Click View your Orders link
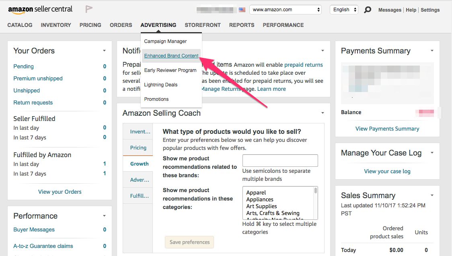452x256 pixels. click(60, 192)
